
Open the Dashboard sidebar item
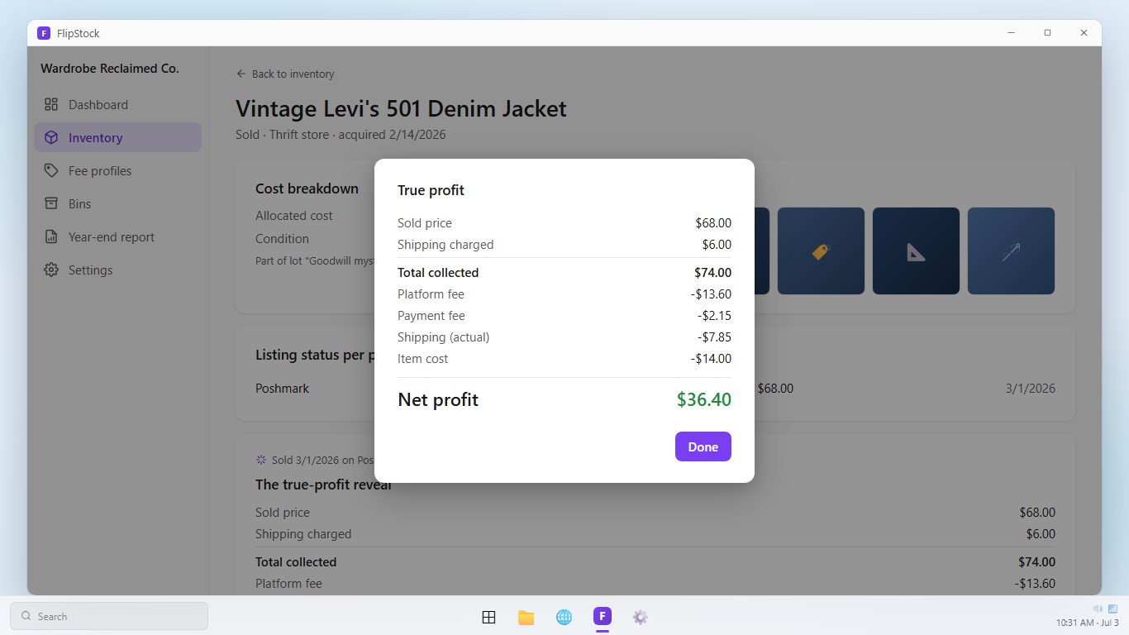[x=117, y=105]
